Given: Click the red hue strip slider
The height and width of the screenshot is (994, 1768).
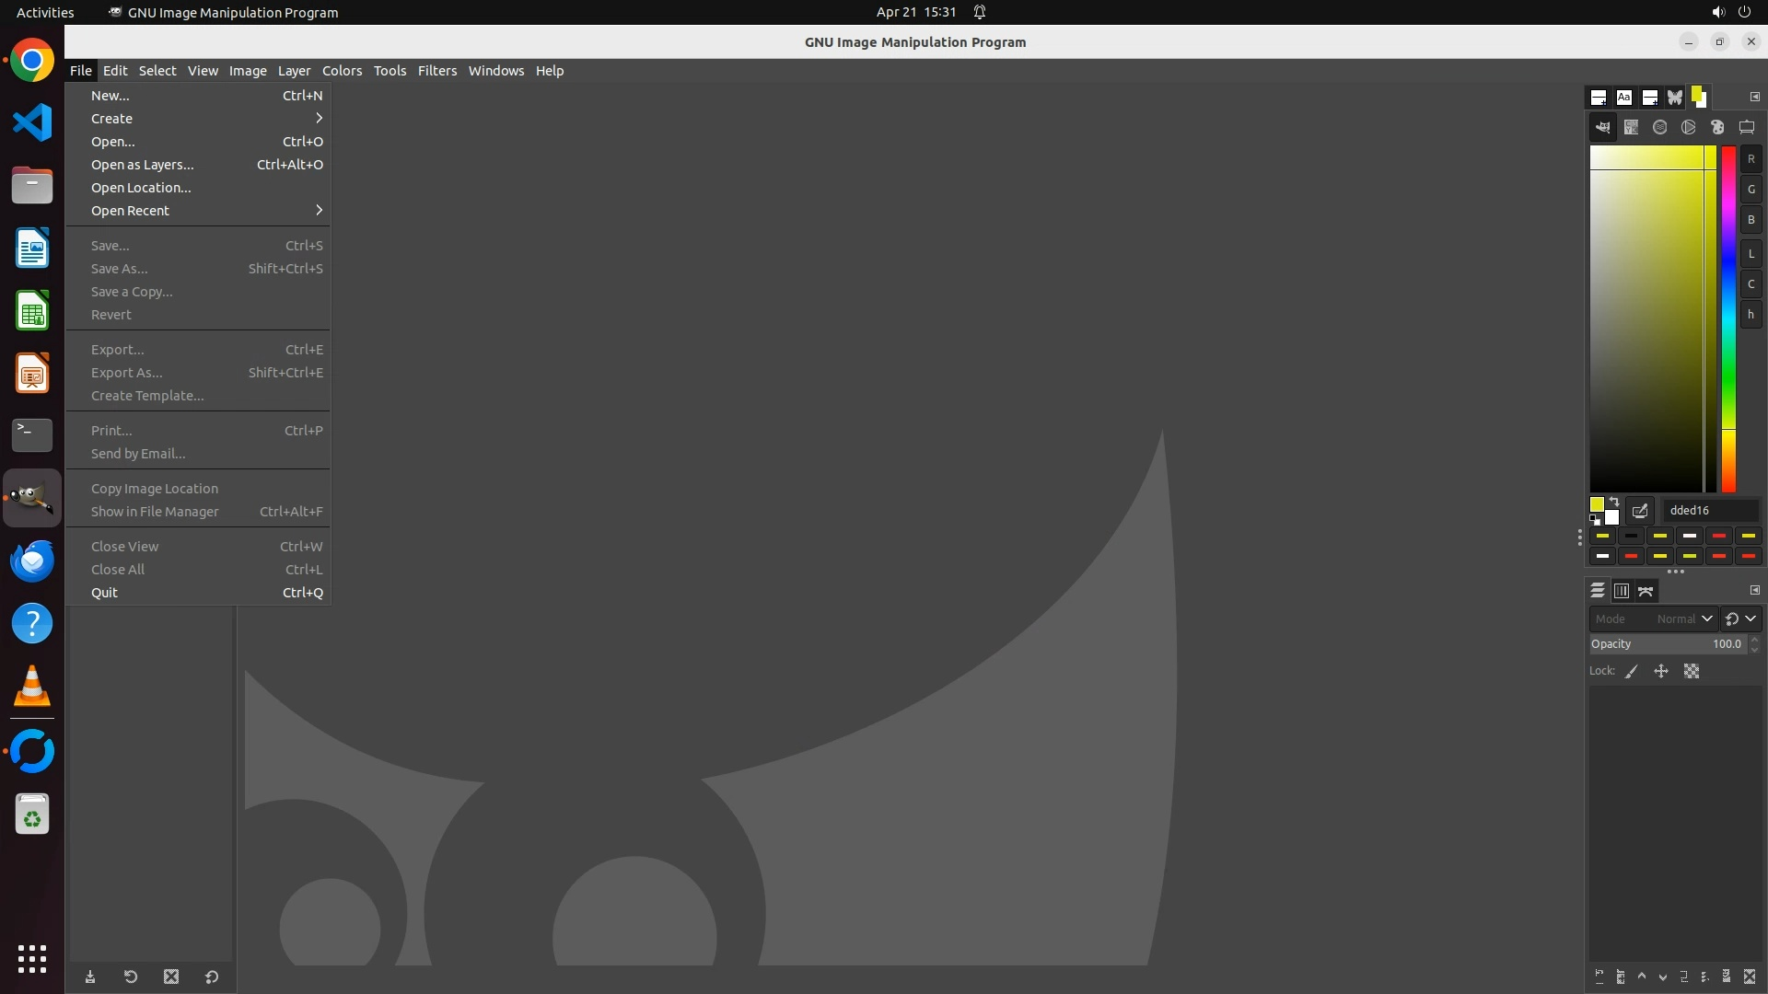Looking at the screenshot, I should [x=1728, y=318].
